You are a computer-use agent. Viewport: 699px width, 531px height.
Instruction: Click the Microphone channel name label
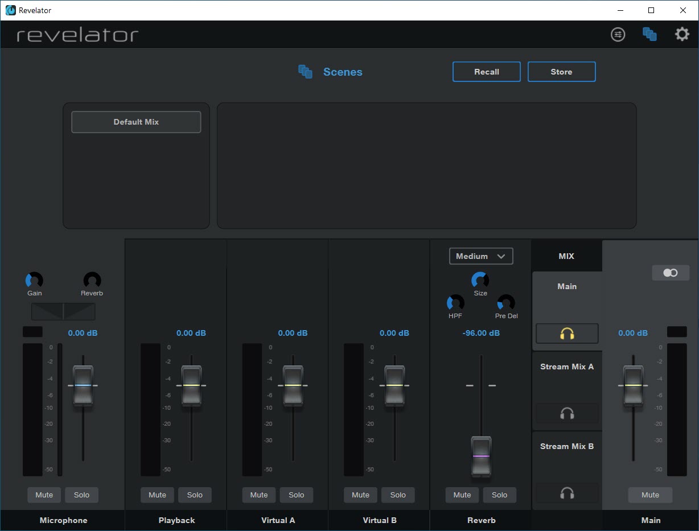click(x=64, y=520)
